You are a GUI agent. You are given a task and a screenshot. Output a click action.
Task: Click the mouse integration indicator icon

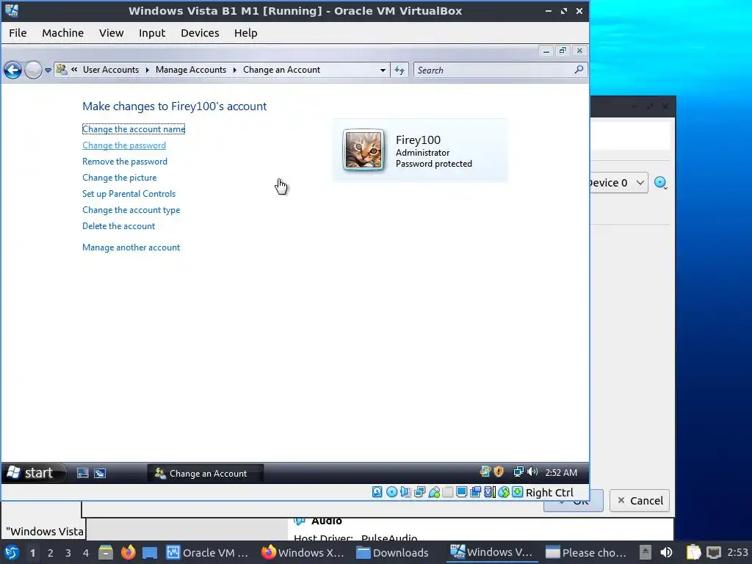[503, 492]
